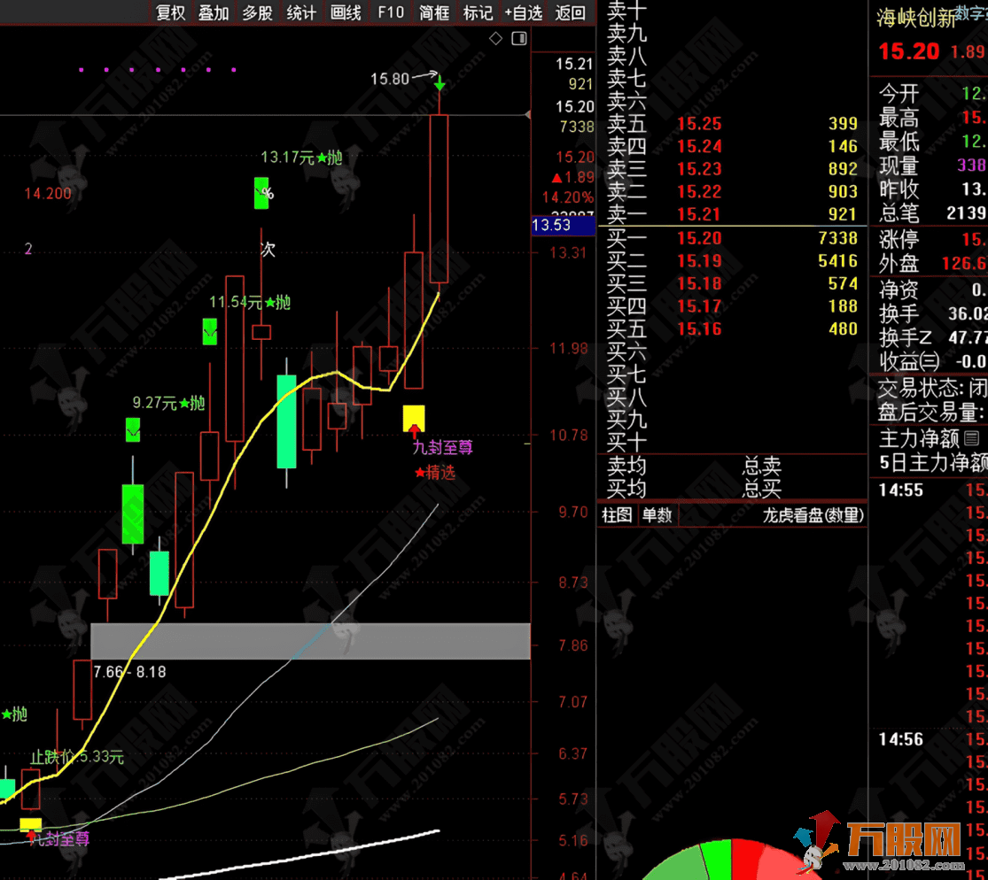
Task: Switch to the 柱图 tab
Action: 617,515
